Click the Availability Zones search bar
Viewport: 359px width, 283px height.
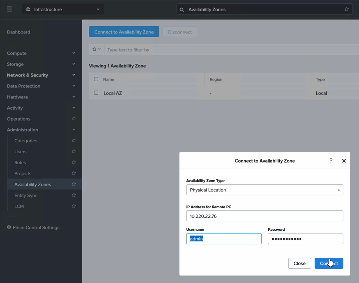264,9
